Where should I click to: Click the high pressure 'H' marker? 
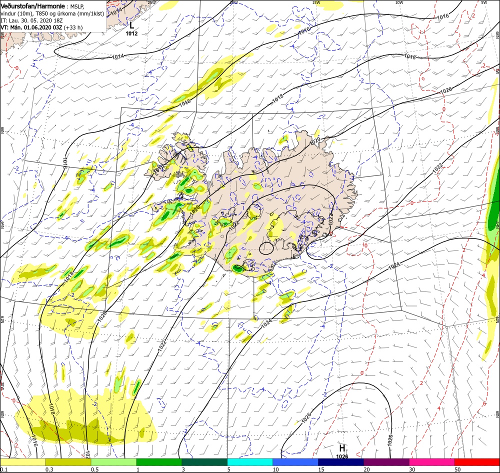pos(342,448)
